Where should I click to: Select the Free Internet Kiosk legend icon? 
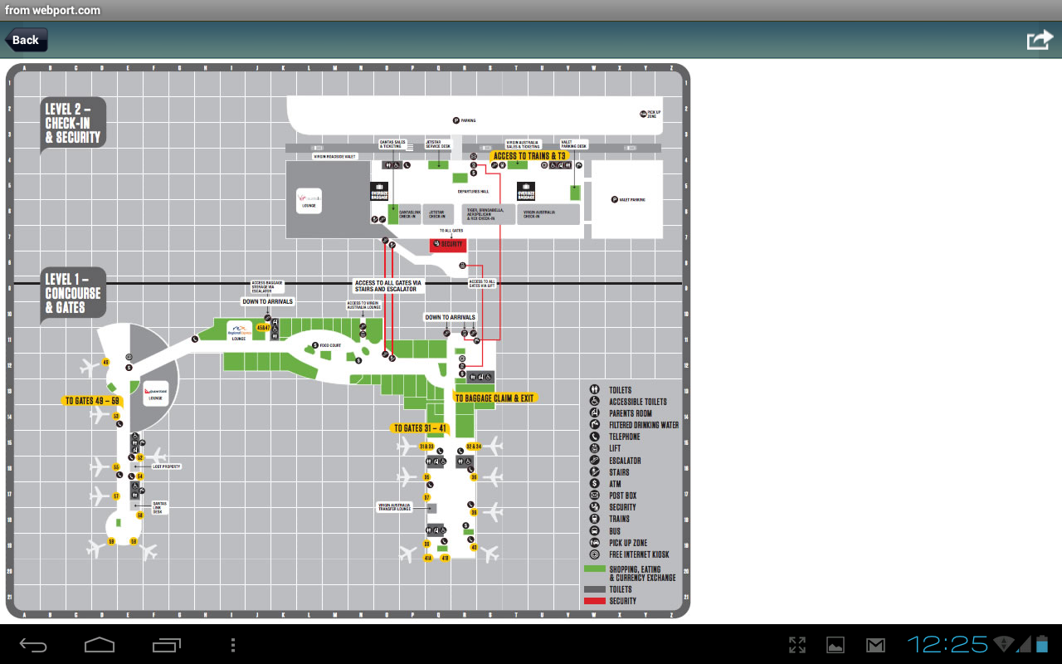click(595, 554)
